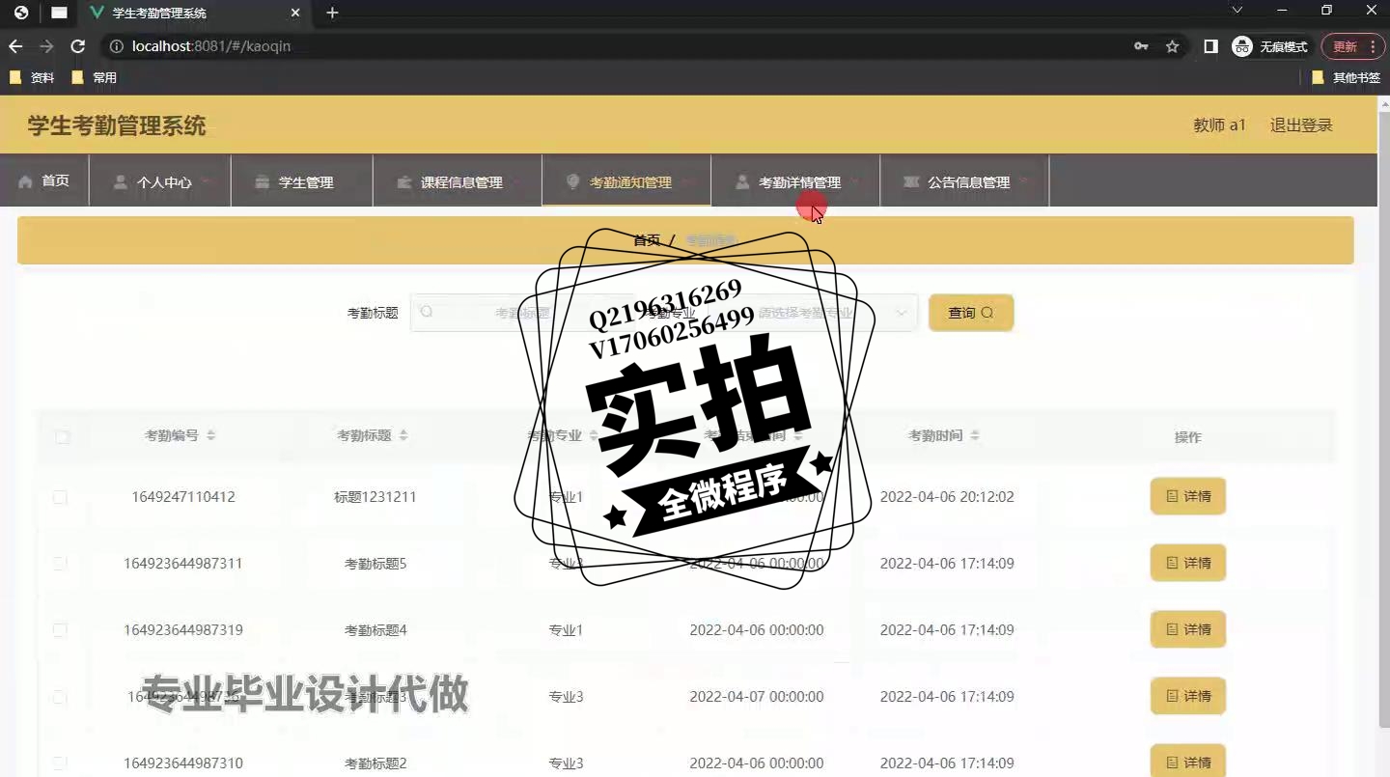The height and width of the screenshot is (777, 1390).
Task: Open the 学生管理 menu
Action: [x=302, y=180]
